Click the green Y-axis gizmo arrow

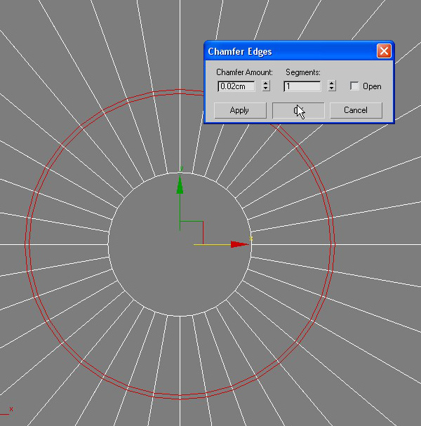click(x=180, y=185)
